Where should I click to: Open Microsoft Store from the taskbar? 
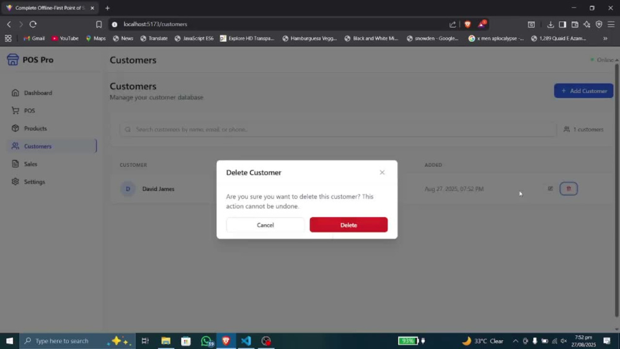pos(186,341)
